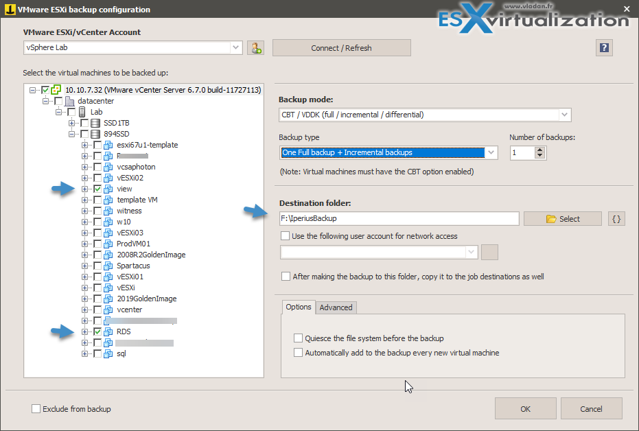Decrease the number of backups
The height and width of the screenshot is (431, 639).
pos(540,156)
